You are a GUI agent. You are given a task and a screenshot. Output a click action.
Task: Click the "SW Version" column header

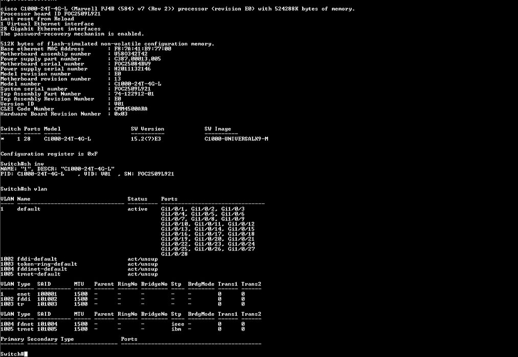(x=147, y=129)
